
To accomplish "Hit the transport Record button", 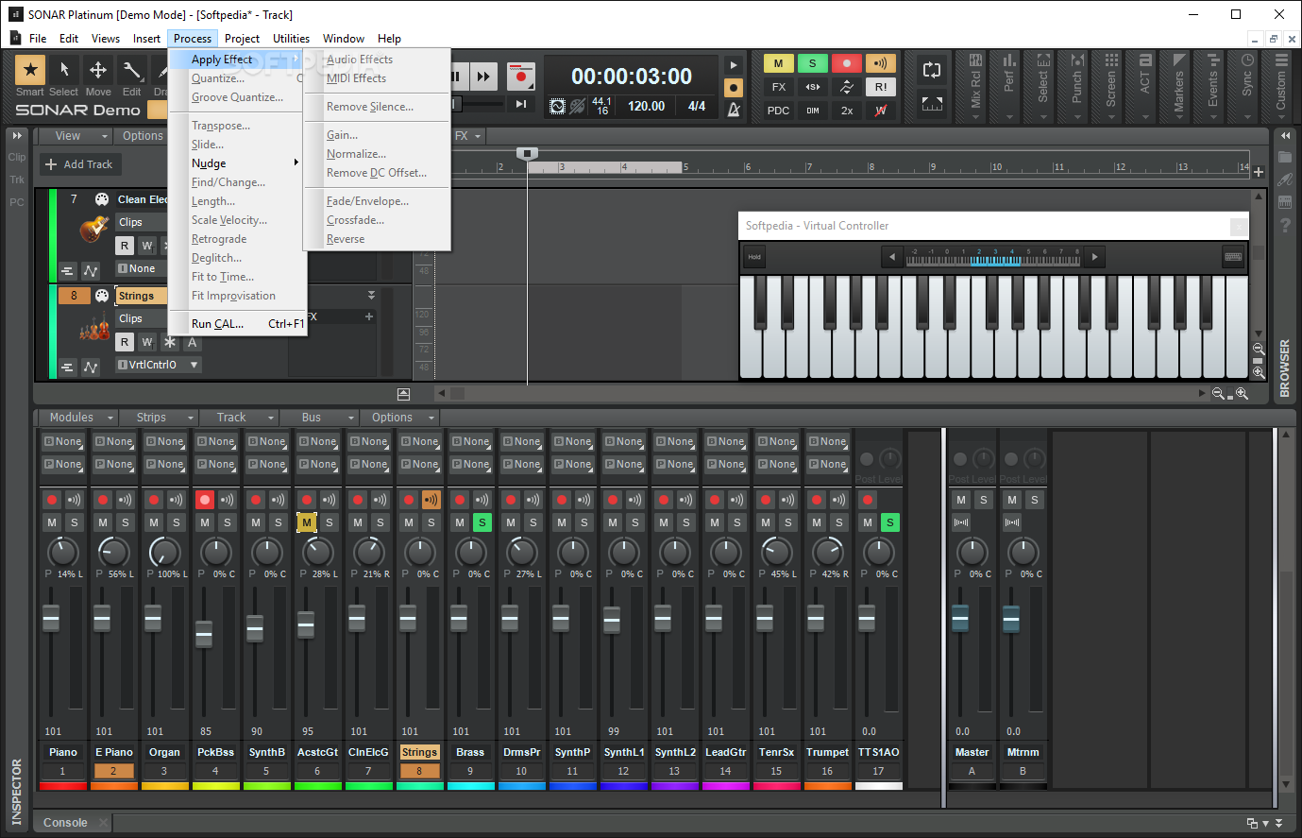I will click(520, 77).
